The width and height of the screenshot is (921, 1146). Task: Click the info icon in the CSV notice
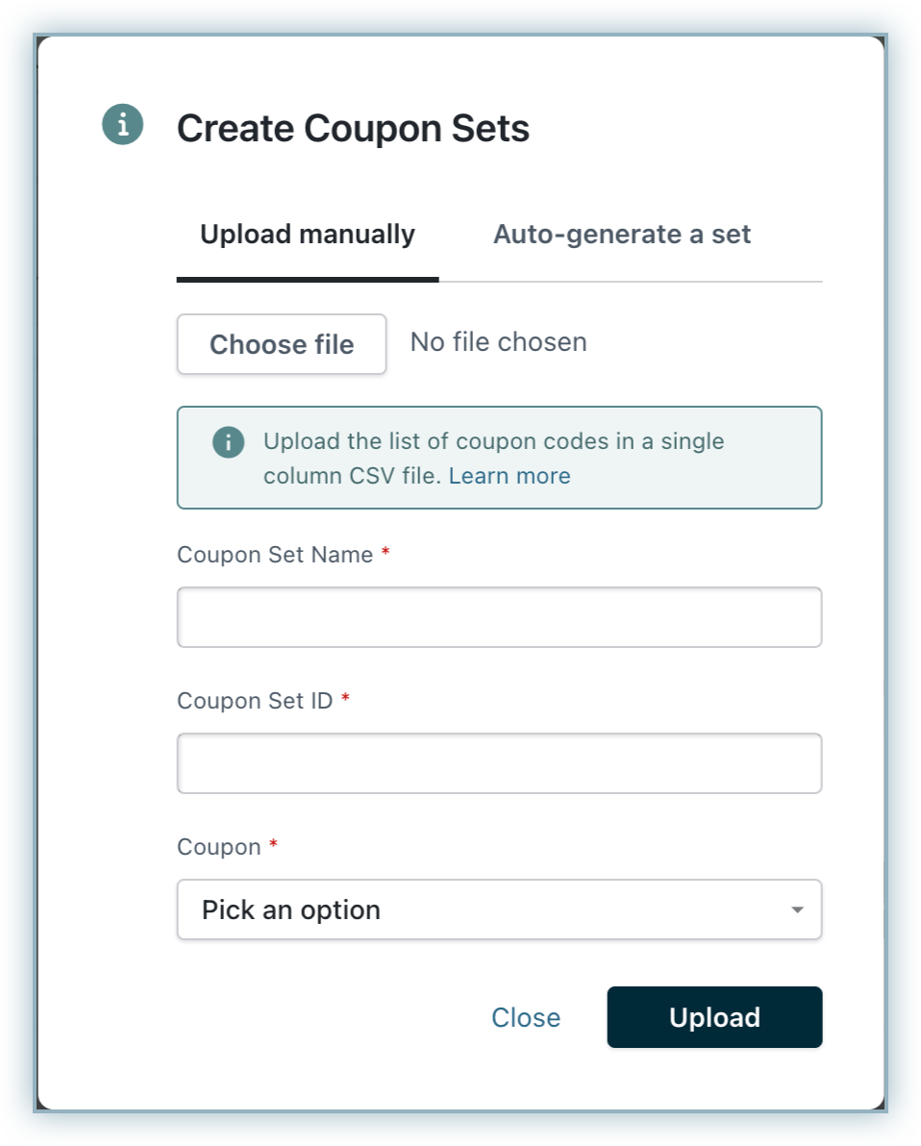(228, 442)
